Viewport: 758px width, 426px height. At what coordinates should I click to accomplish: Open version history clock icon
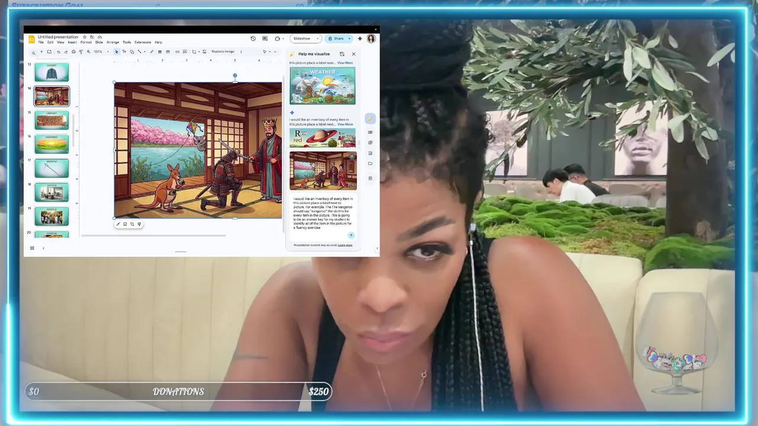[x=253, y=38]
